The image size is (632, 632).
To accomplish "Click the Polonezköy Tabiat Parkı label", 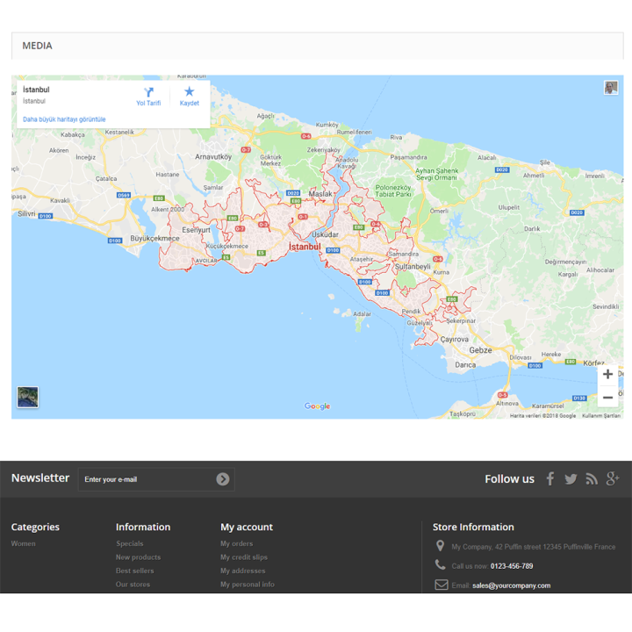I will click(393, 190).
